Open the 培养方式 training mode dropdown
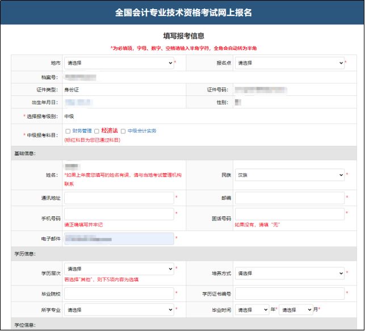This screenshot has width=365, height=331. click(290, 273)
